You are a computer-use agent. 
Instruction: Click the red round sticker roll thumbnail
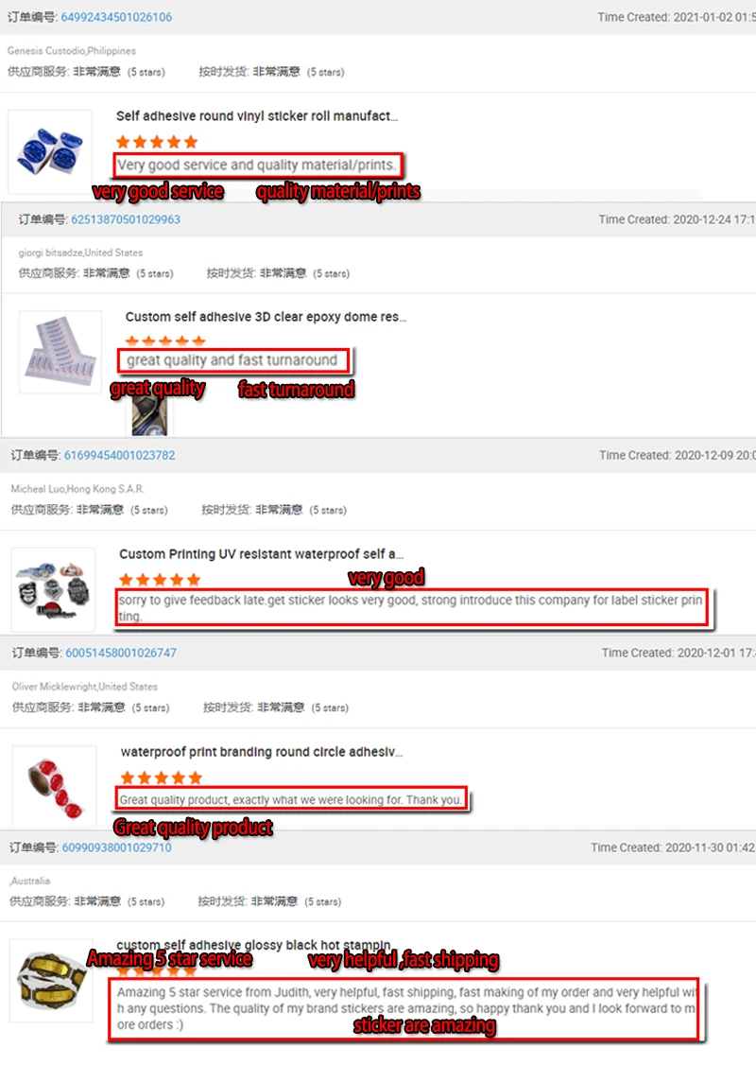tap(54, 787)
